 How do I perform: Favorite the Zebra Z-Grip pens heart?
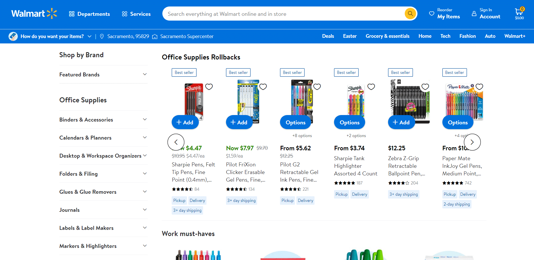pyautogui.click(x=425, y=87)
